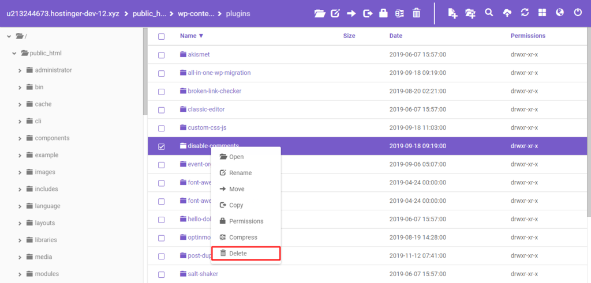Open the classic-editor folder link
Image resolution: width=591 pixels, height=283 pixels.
206,110
